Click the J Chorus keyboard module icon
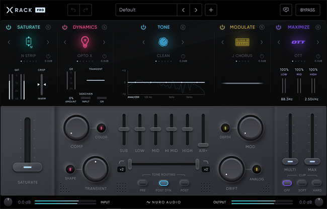The height and width of the screenshot is (209, 327). pos(242,42)
